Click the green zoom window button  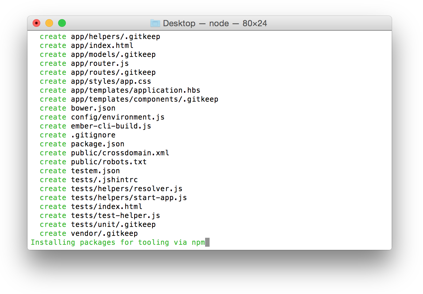click(62, 23)
